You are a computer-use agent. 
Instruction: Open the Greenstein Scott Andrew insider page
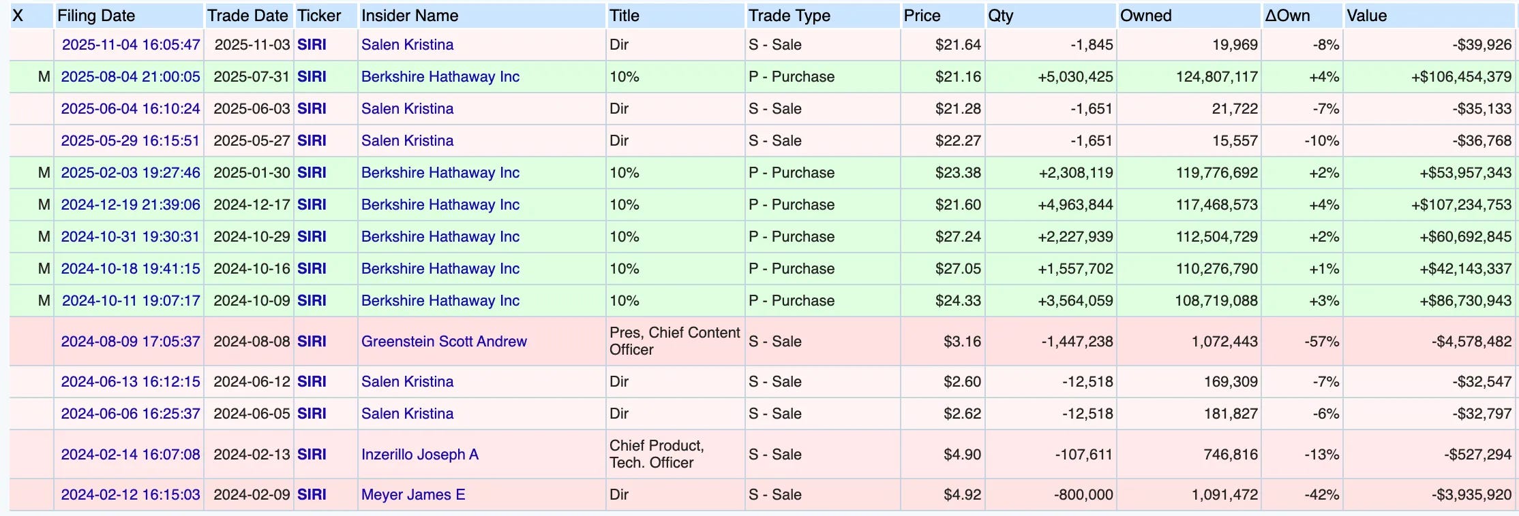click(444, 342)
